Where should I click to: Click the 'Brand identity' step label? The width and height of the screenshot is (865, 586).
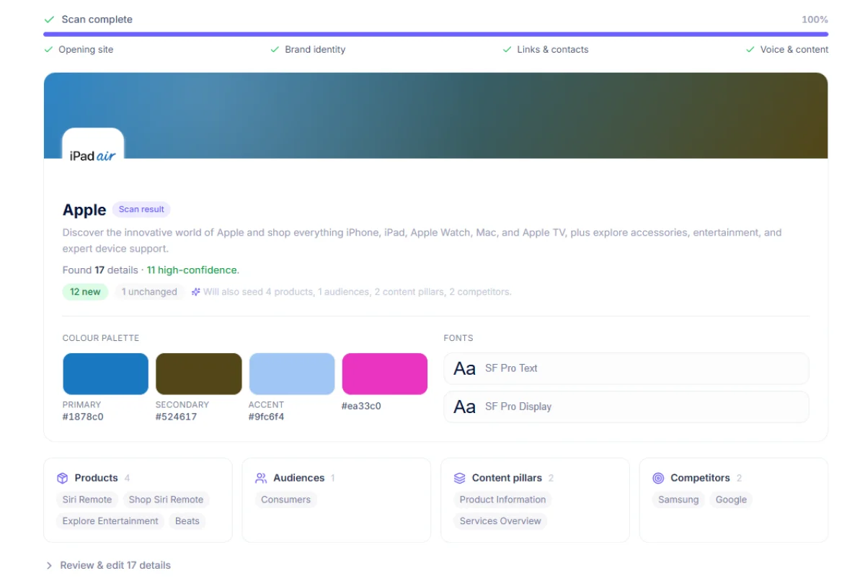click(315, 50)
